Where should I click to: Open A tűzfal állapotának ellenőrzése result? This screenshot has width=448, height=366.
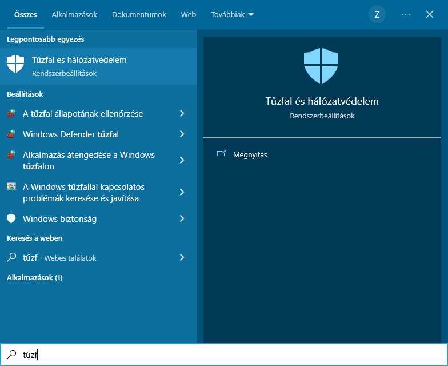pyautogui.click(x=98, y=113)
